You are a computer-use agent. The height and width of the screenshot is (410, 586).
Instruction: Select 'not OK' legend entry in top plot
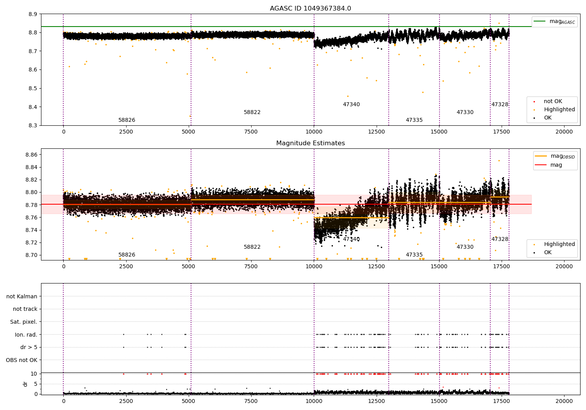click(548, 102)
